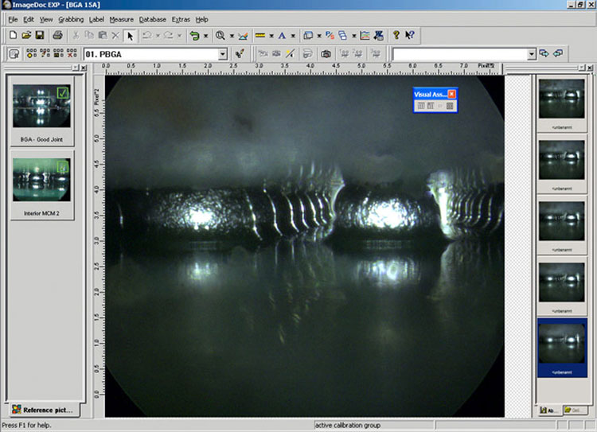Screen dimensions: 597x432
Task: Save using the floppy disk icon
Action: click(39, 35)
